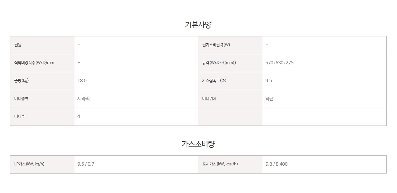Click the 버너위치 label cell

click(230, 99)
